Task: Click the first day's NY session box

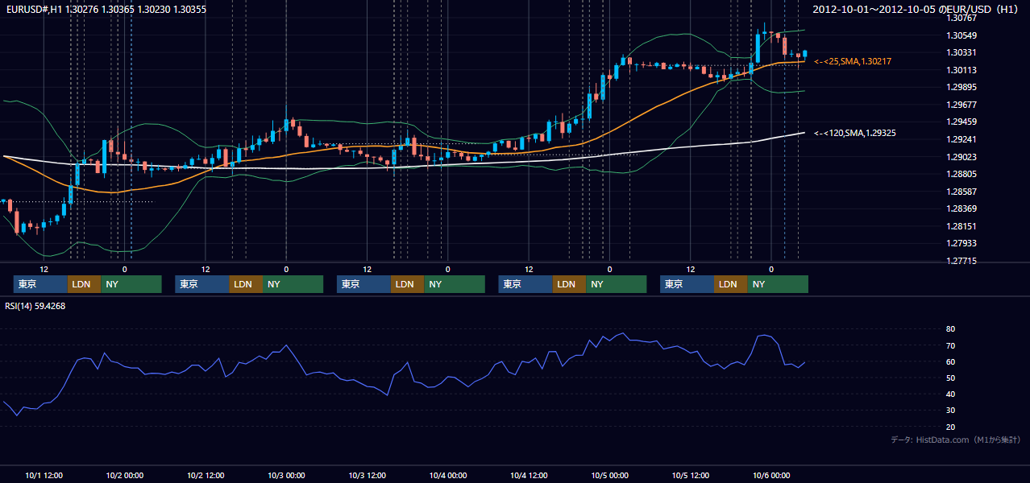Action: pyautogui.click(x=131, y=284)
